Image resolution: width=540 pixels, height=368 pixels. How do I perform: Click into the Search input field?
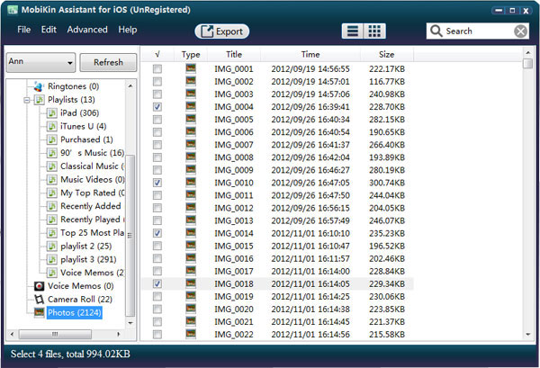(479, 31)
